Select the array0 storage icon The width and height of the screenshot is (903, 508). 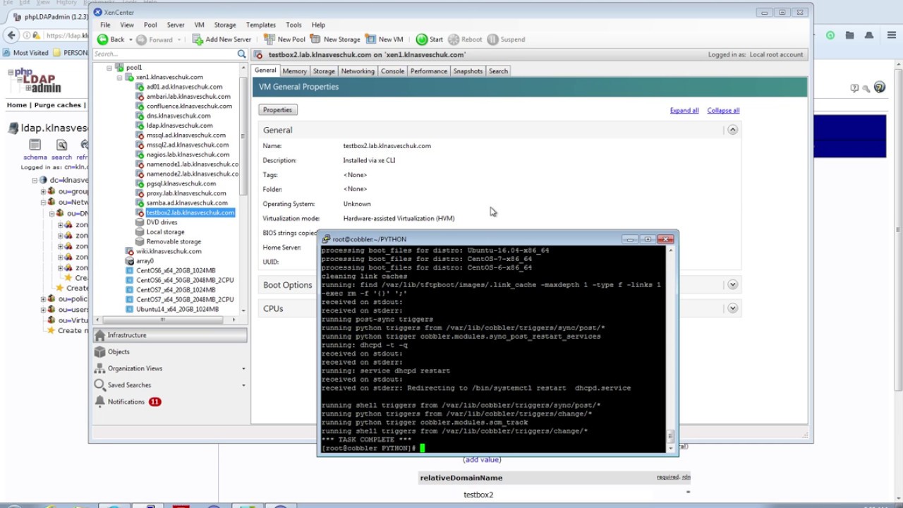pyautogui.click(x=130, y=261)
